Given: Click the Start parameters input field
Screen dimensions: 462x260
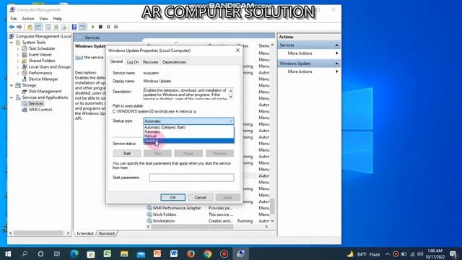Looking at the screenshot, I should pos(192,178).
